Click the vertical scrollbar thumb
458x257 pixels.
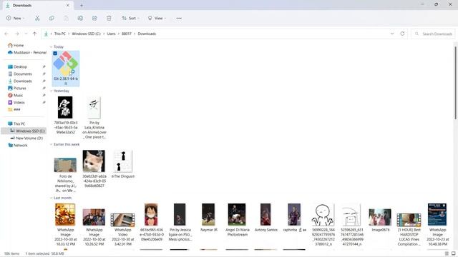[x=455, y=83]
